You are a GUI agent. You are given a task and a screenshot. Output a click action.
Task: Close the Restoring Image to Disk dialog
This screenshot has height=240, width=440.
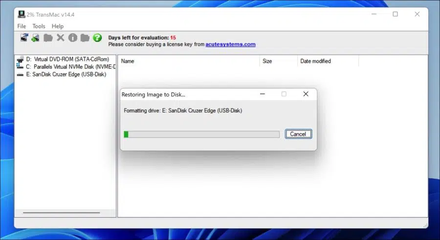pyautogui.click(x=306, y=94)
